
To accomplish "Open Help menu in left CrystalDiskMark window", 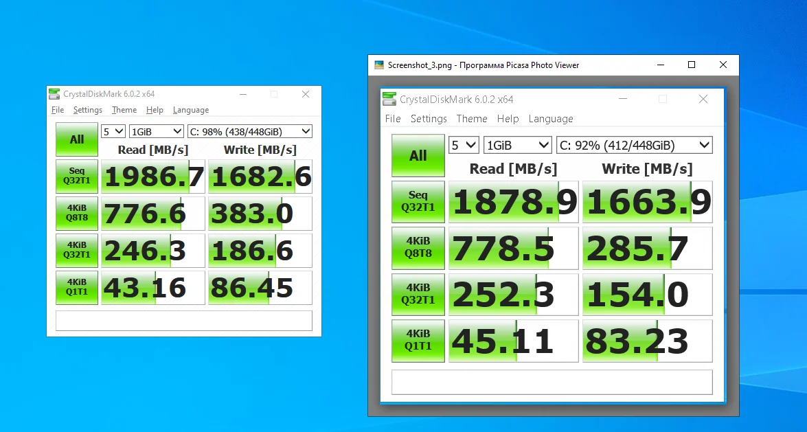I will coord(155,110).
